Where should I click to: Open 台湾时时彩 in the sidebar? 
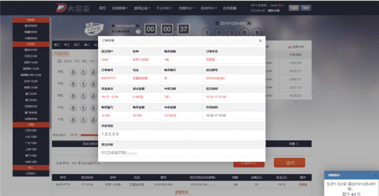[x=31, y=119]
